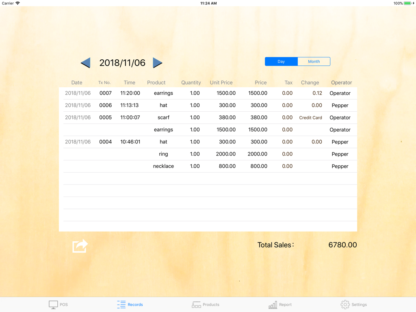Open Products using its shelf icon
Screen dimensions: 416x312
[x=196, y=304]
